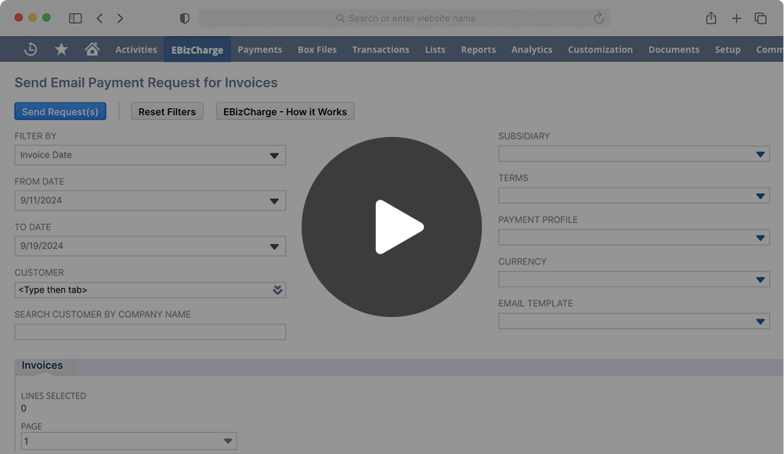Open a new tab with the plus icon

(x=737, y=17)
